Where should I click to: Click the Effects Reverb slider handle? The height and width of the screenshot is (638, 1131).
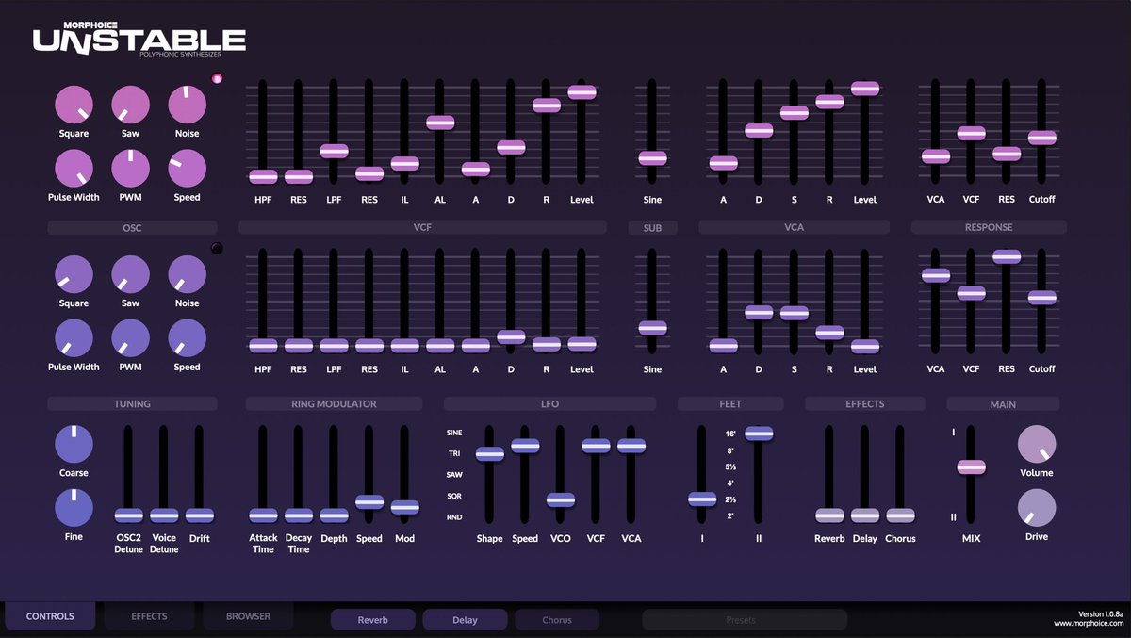click(x=829, y=515)
